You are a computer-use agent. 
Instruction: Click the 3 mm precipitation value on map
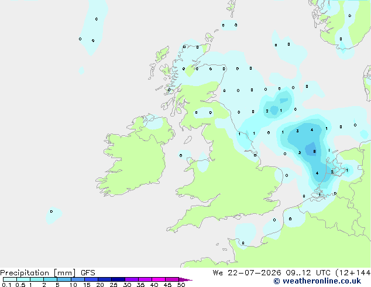pyautogui.click(x=297, y=131)
